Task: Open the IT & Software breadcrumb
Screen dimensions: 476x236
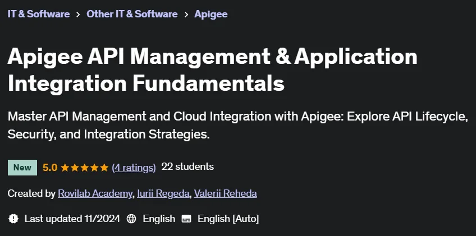Action: coord(39,14)
